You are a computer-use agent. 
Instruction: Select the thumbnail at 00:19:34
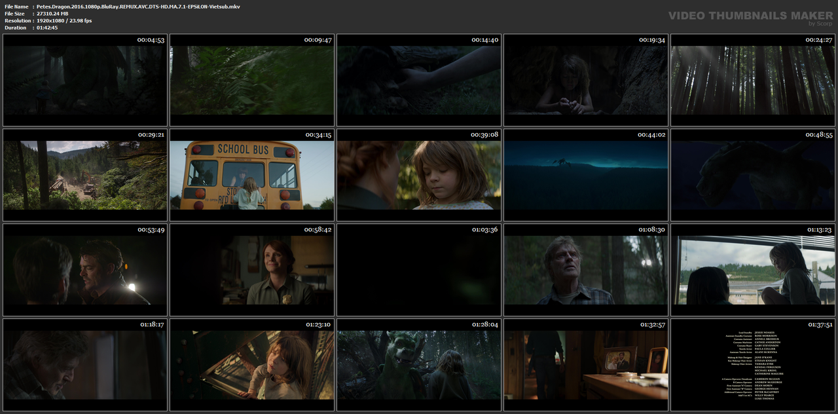pyautogui.click(x=586, y=81)
